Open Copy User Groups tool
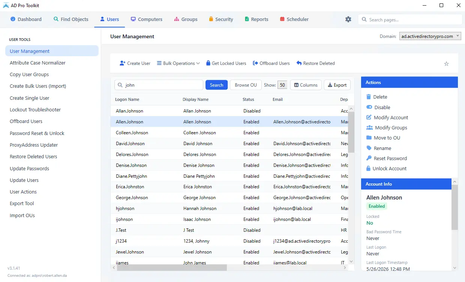465x282 pixels. click(52, 74)
